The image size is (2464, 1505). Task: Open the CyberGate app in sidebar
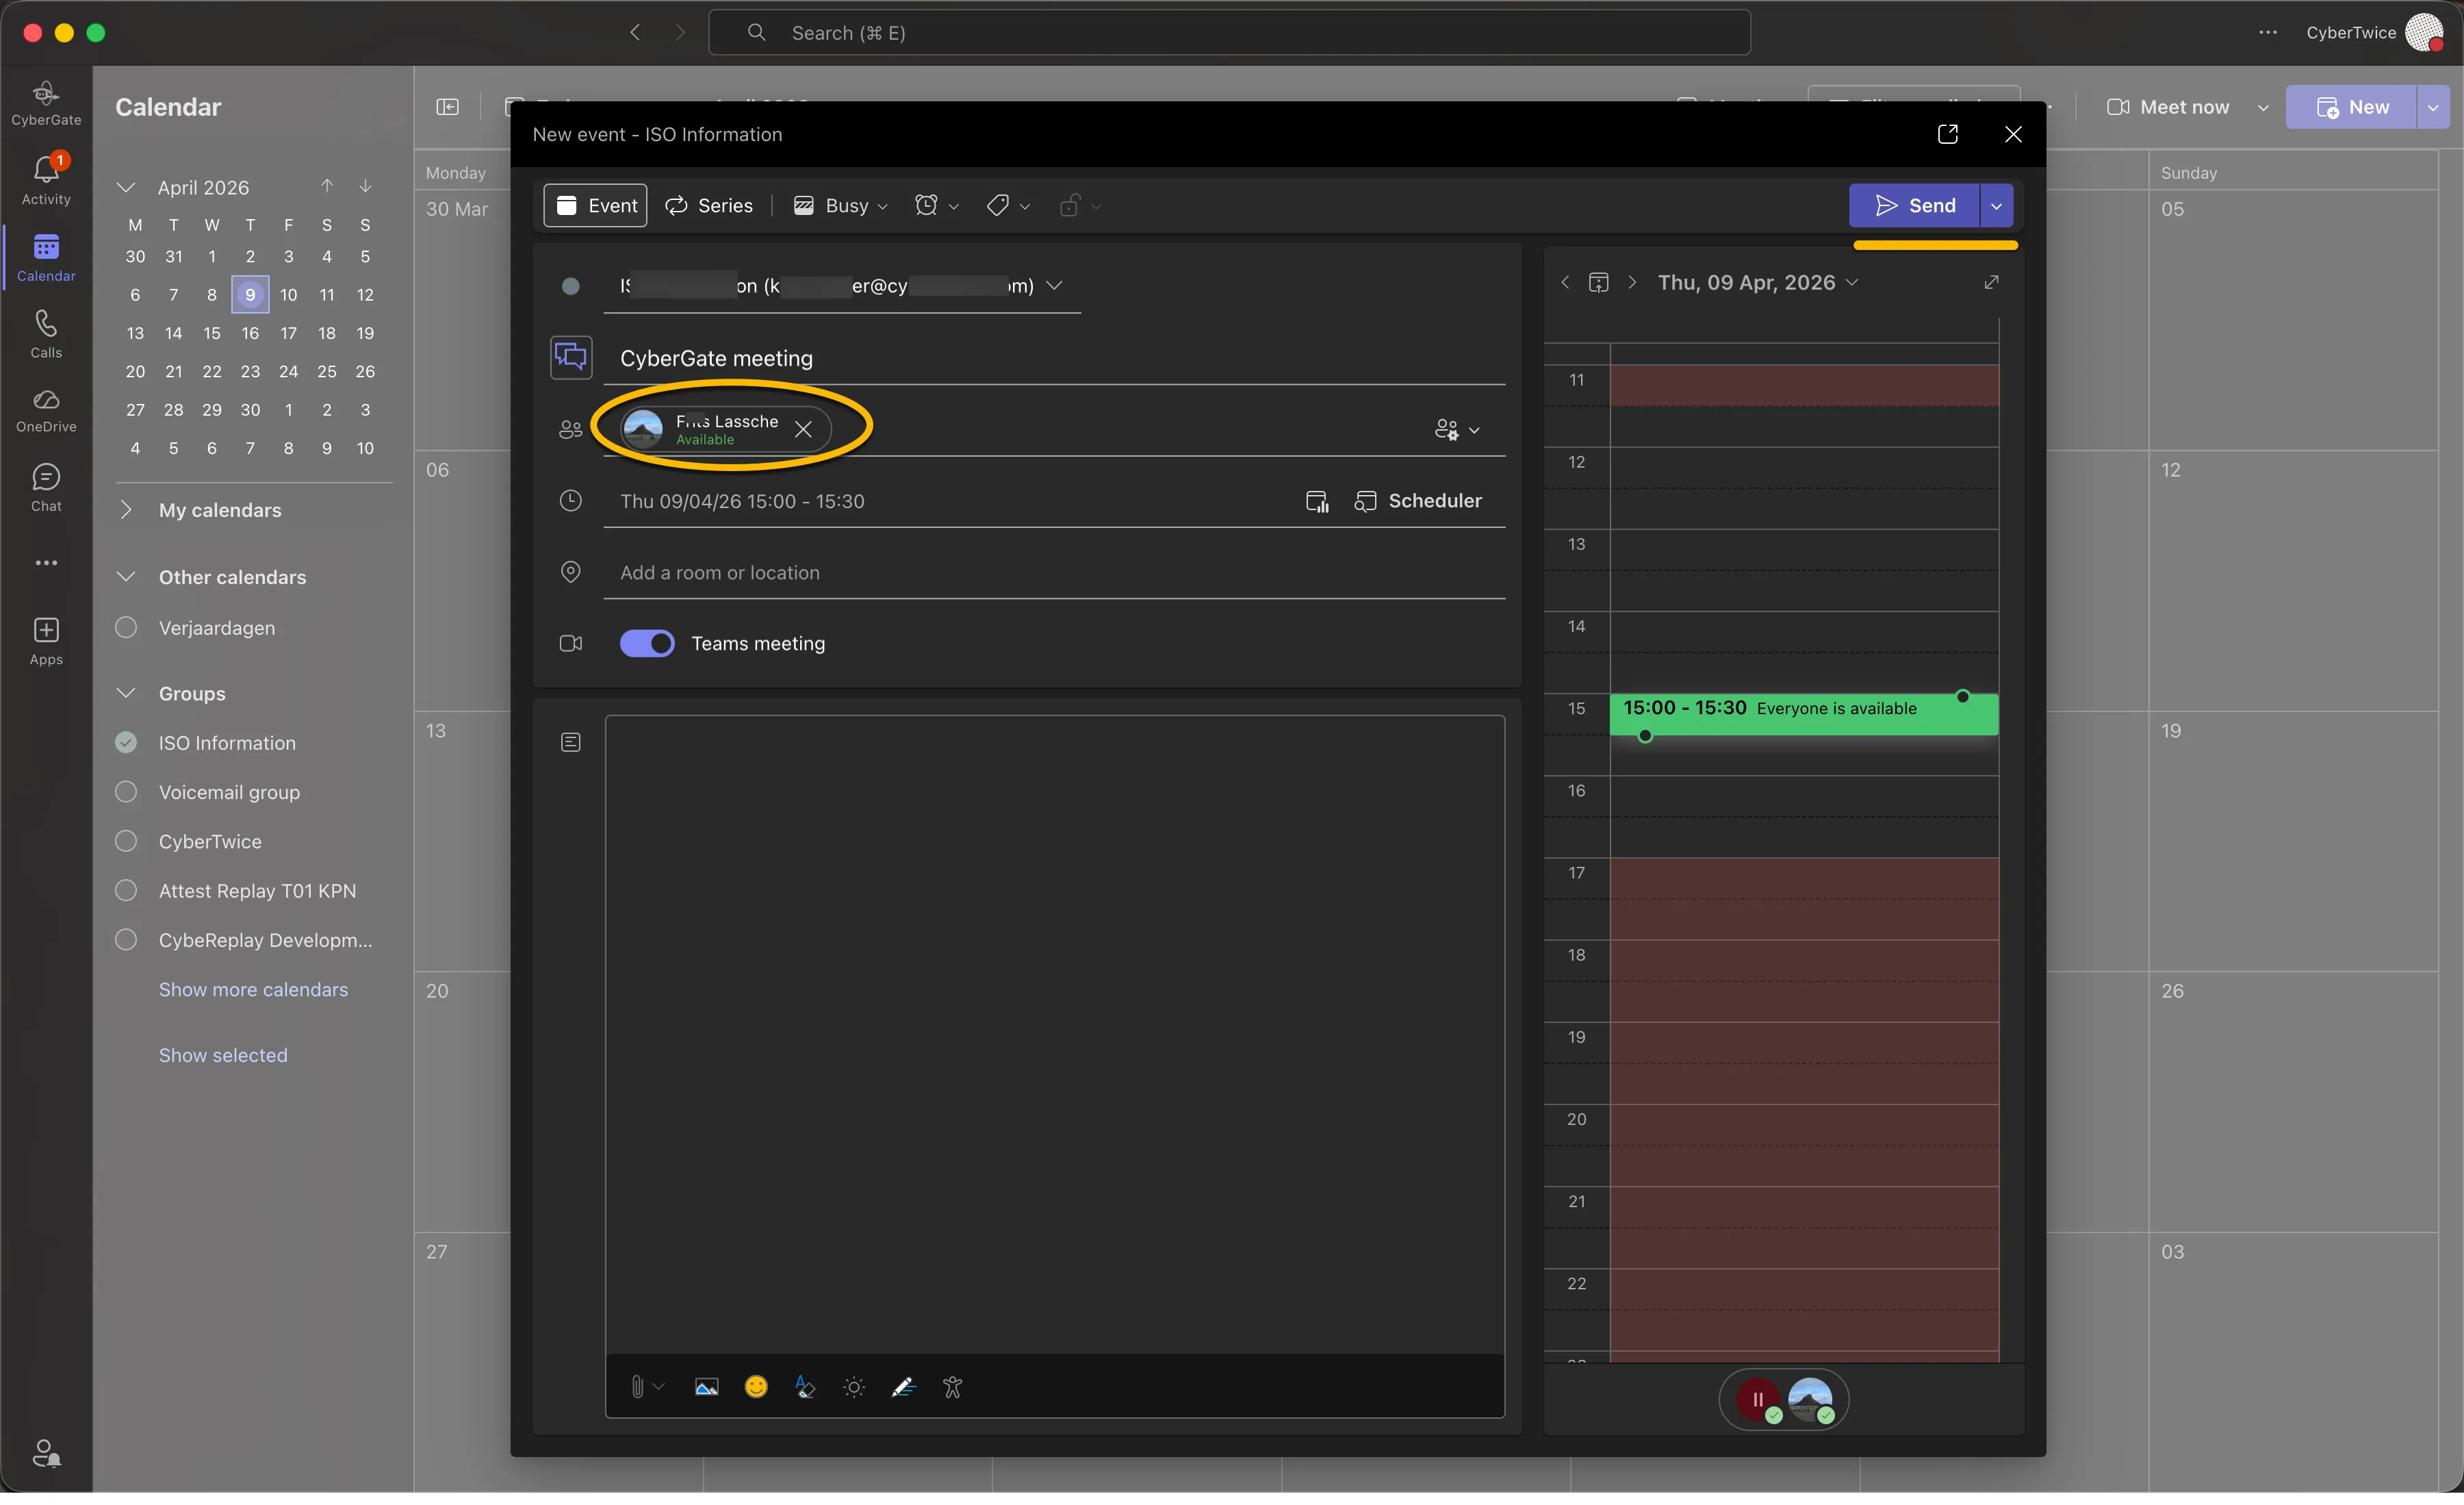46,104
